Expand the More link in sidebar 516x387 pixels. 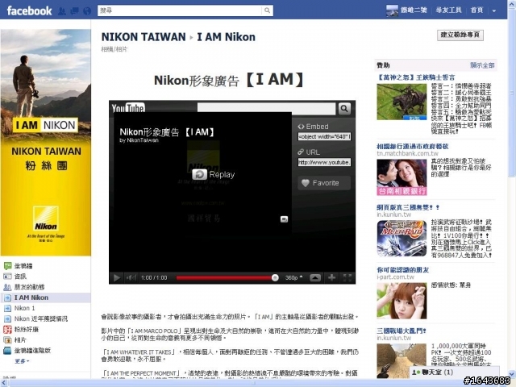pos(22,361)
